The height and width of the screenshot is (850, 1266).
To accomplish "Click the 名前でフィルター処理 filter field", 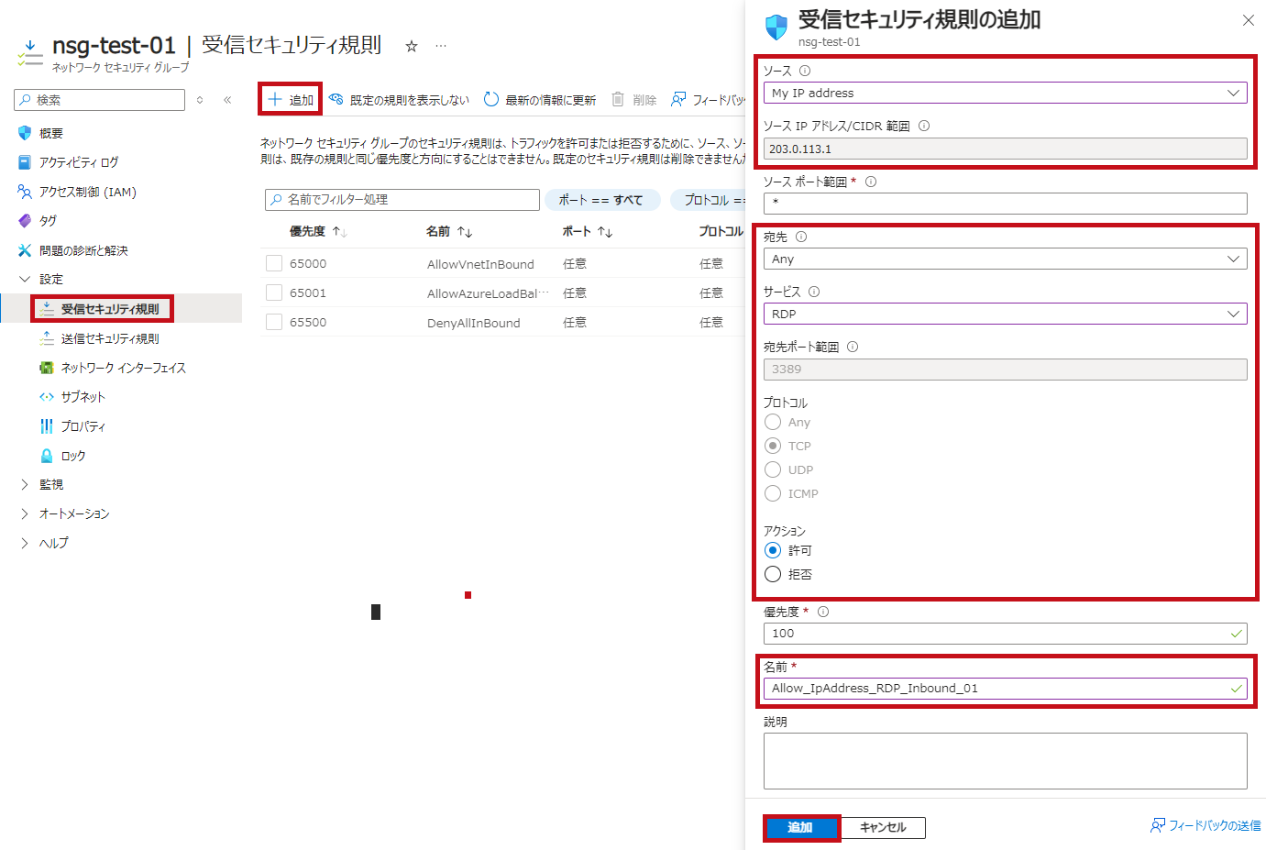I will 402,200.
